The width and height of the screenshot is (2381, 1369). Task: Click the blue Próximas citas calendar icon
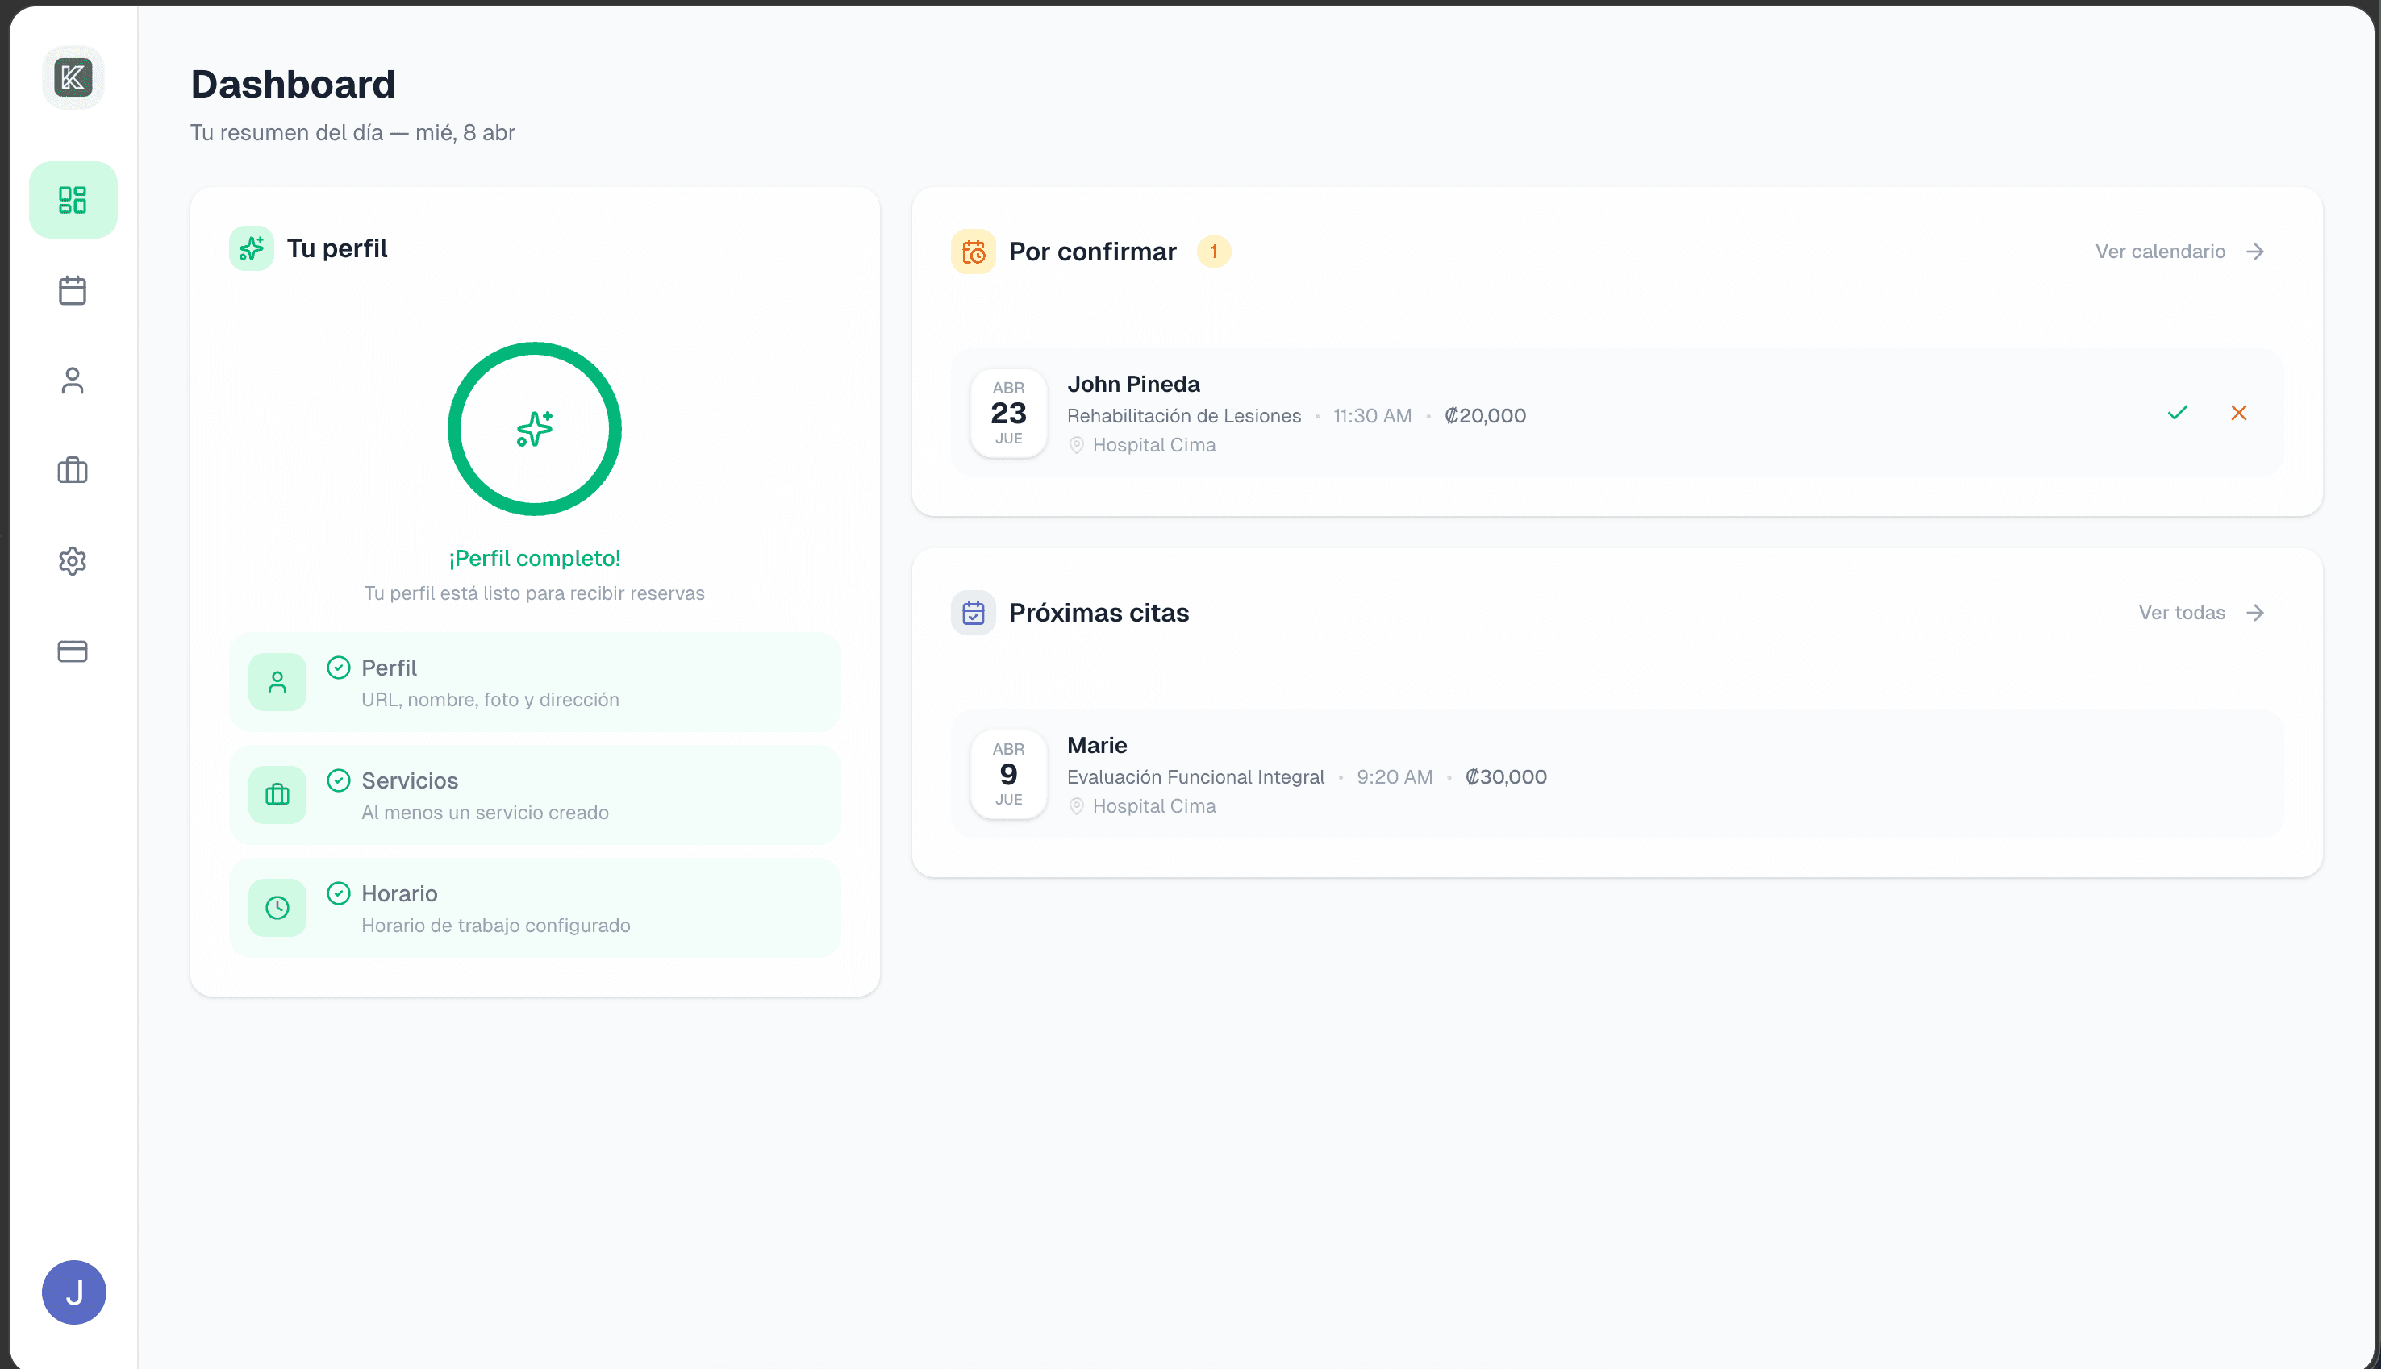pos(974,612)
